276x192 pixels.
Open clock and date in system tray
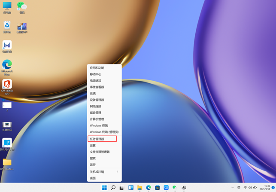(x=264, y=188)
